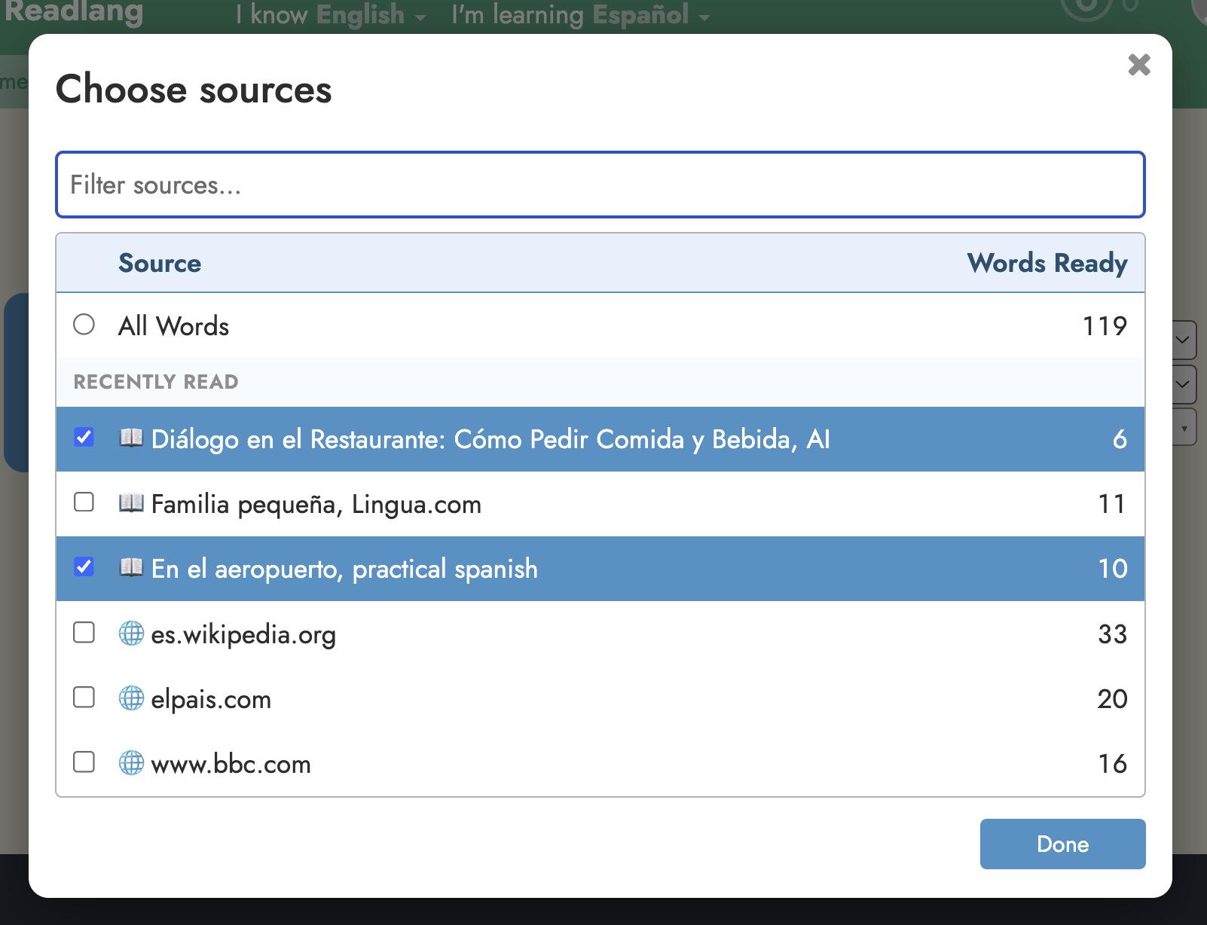The image size is (1207, 925).
Task: Click the Done button
Action: [x=1062, y=844]
